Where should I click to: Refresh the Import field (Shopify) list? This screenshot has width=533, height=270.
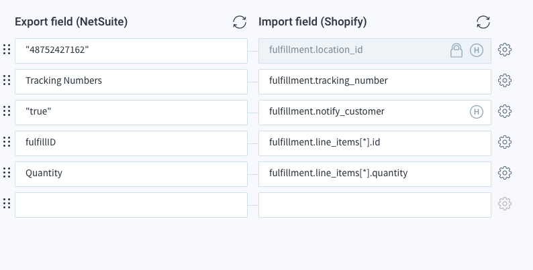coord(483,22)
